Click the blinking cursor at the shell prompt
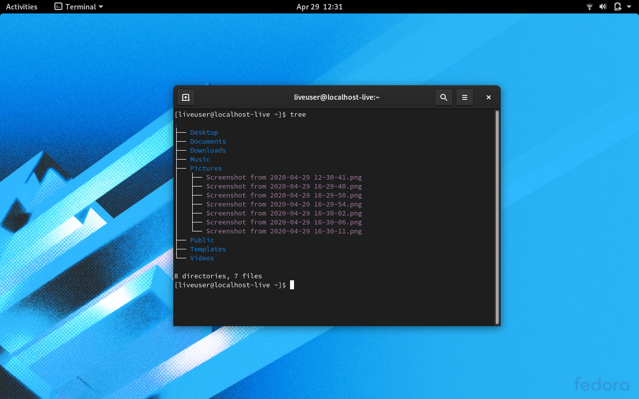This screenshot has height=399, width=639. (x=291, y=285)
